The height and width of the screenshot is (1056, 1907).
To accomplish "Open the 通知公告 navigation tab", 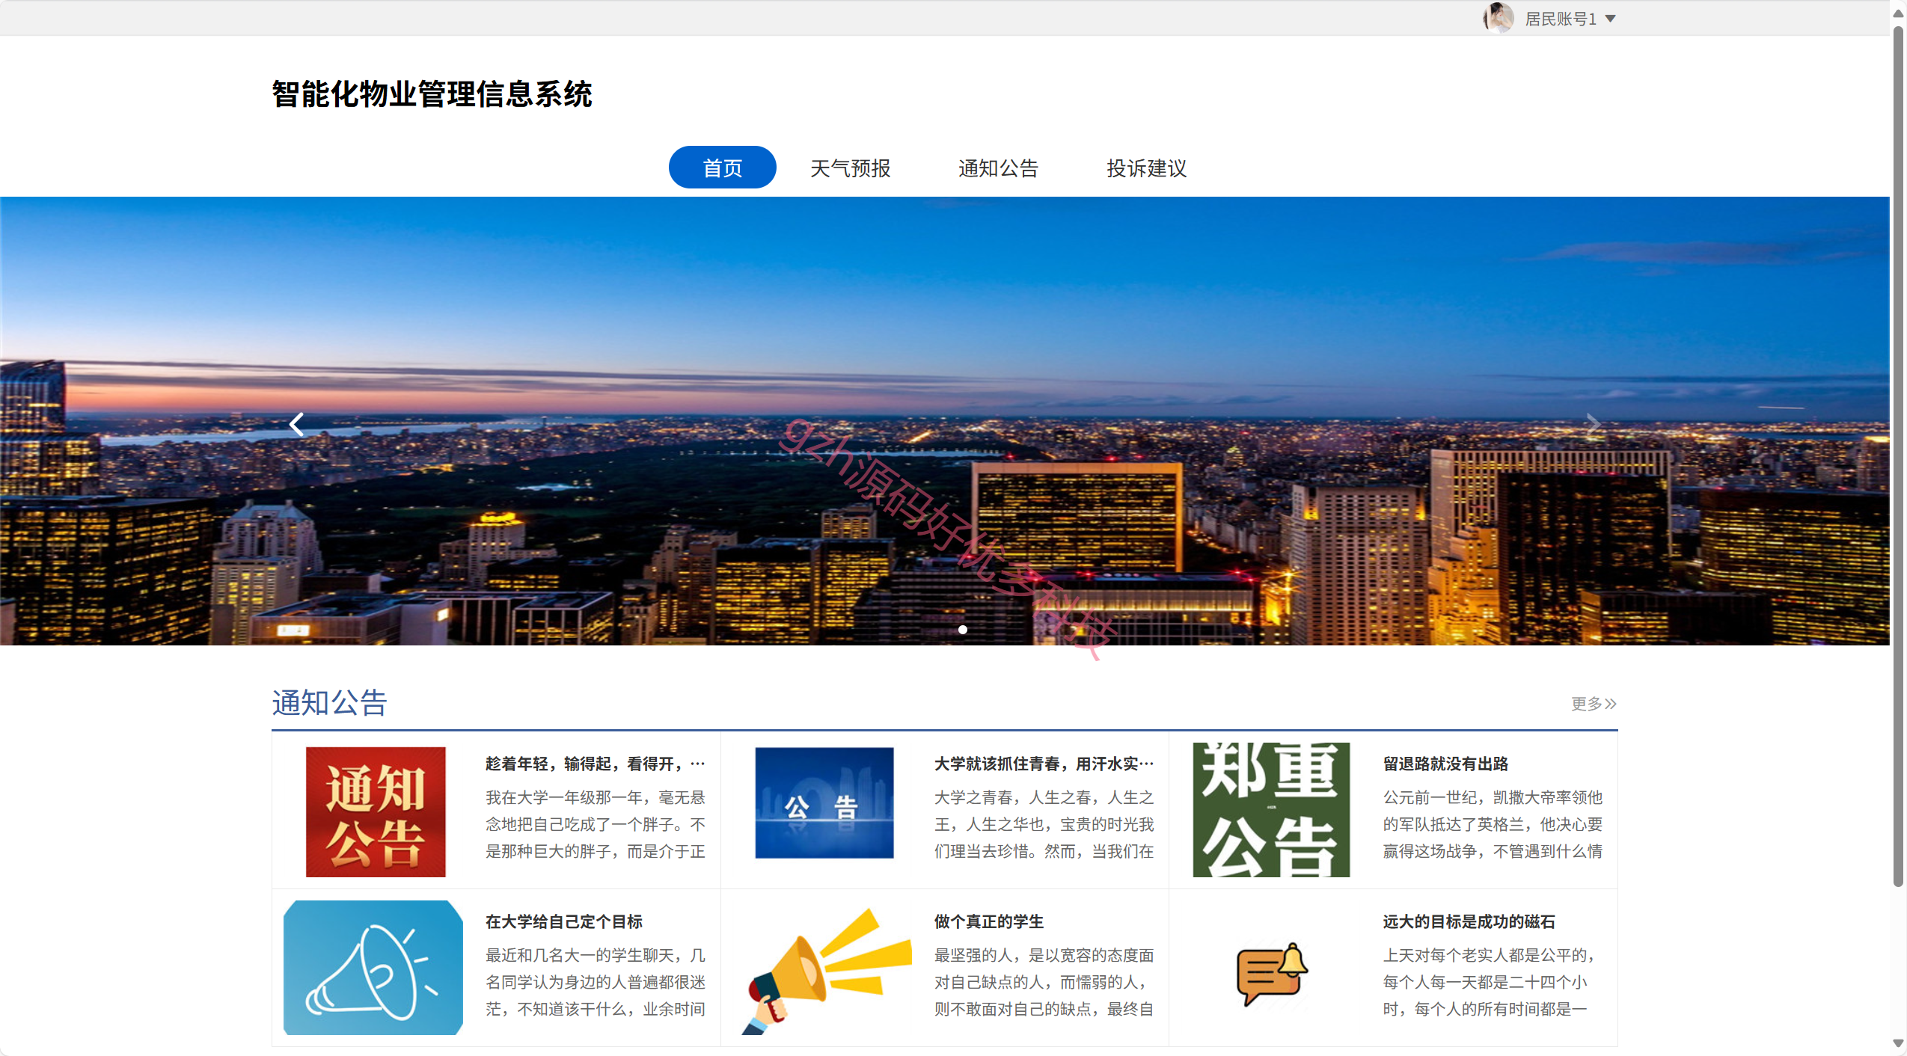I will 998,168.
